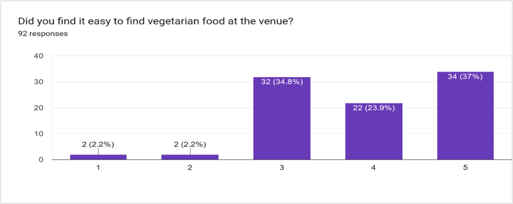This screenshot has height=204, width=513.
Task: Click the x-axis label '3'
Action: (282, 168)
